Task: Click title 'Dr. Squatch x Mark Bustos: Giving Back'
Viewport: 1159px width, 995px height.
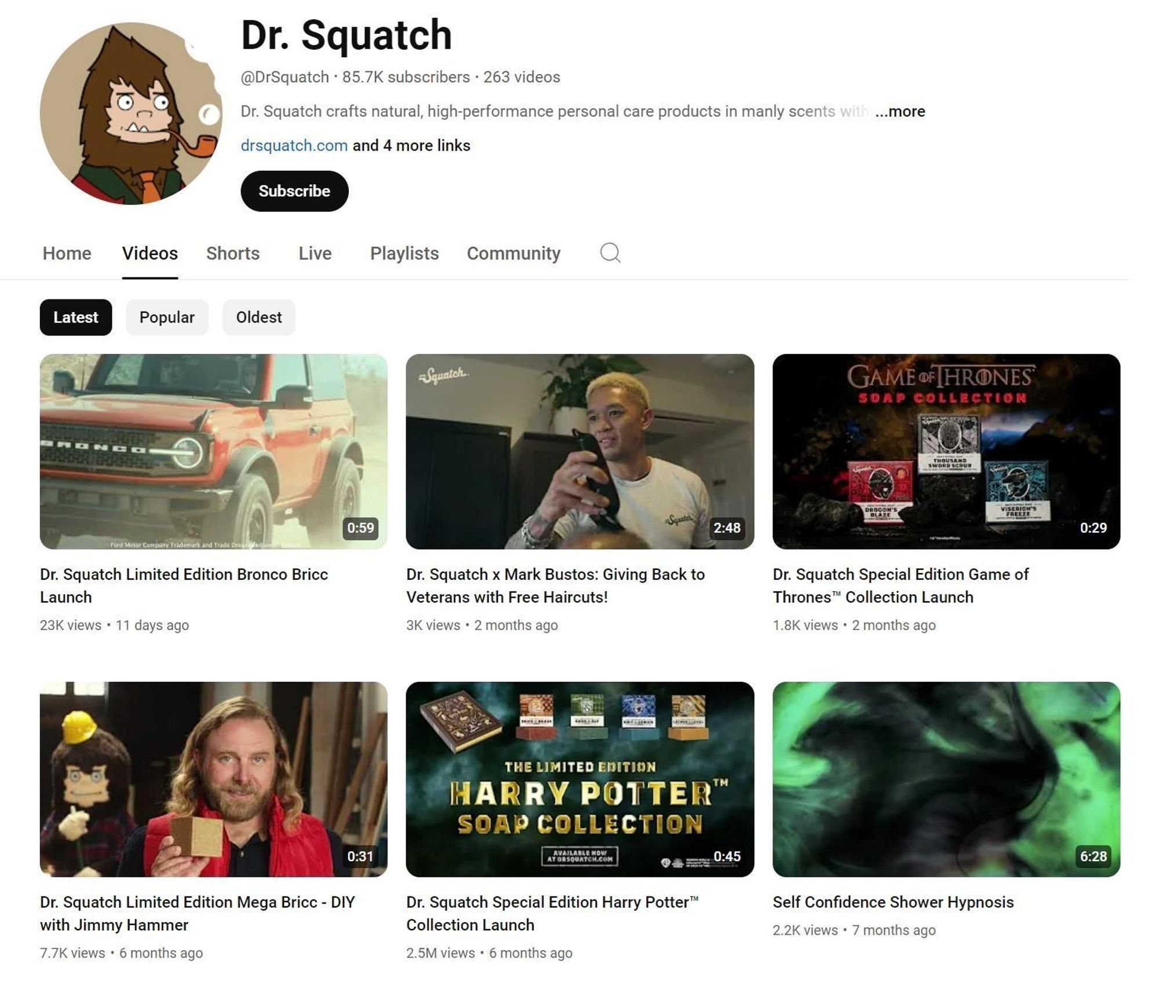Action: (x=555, y=586)
